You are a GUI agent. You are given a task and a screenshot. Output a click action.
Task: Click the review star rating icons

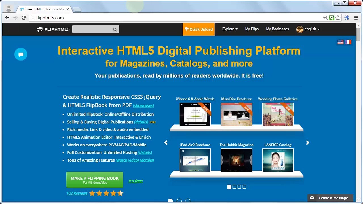106,193
